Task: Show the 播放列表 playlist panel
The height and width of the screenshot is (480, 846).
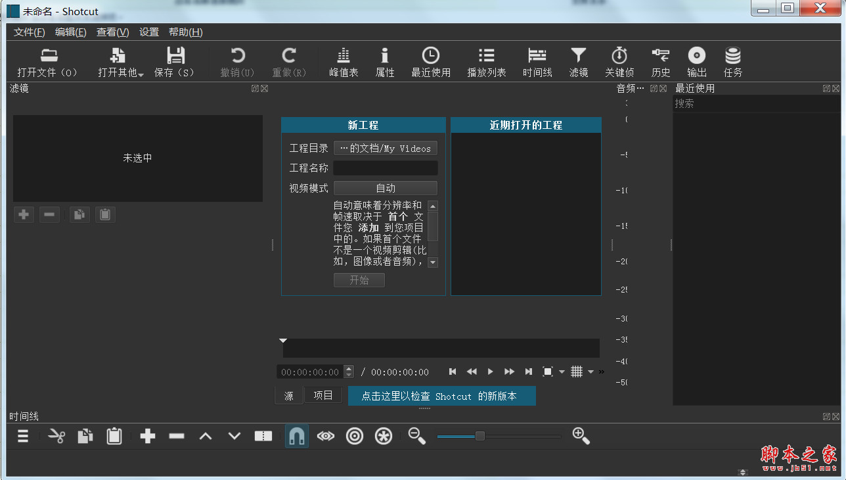Action: tap(486, 61)
